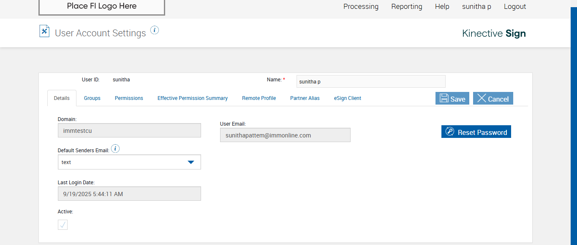Image resolution: width=577 pixels, height=245 pixels.
Task: Click the Default Senders Email info icon
Action: (115, 149)
